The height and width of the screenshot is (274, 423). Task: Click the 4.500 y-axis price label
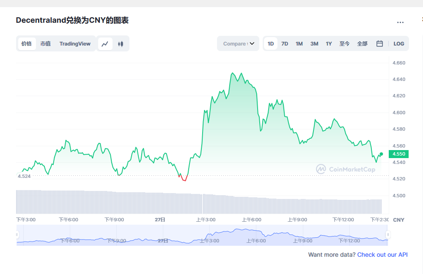tap(399, 196)
